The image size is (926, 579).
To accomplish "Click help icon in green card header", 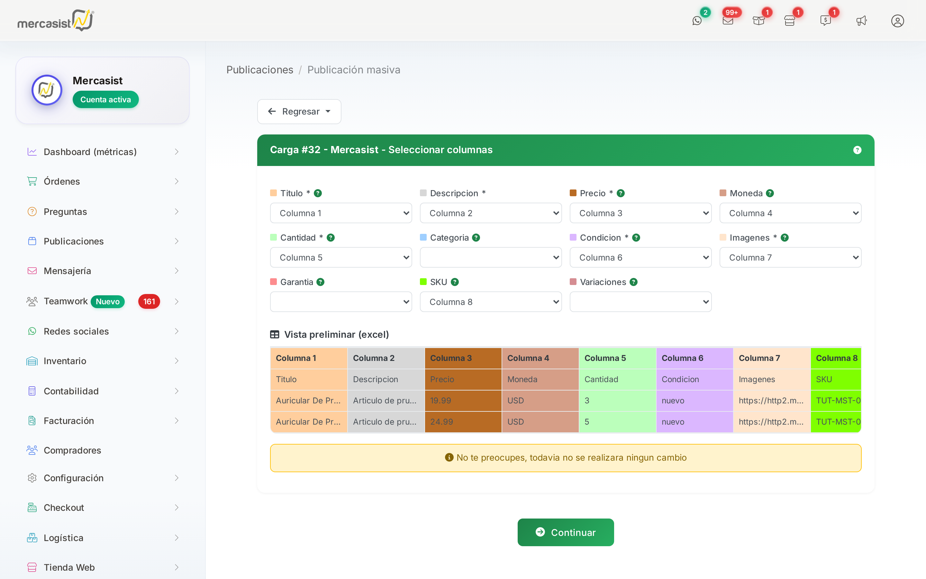I will click(x=857, y=150).
